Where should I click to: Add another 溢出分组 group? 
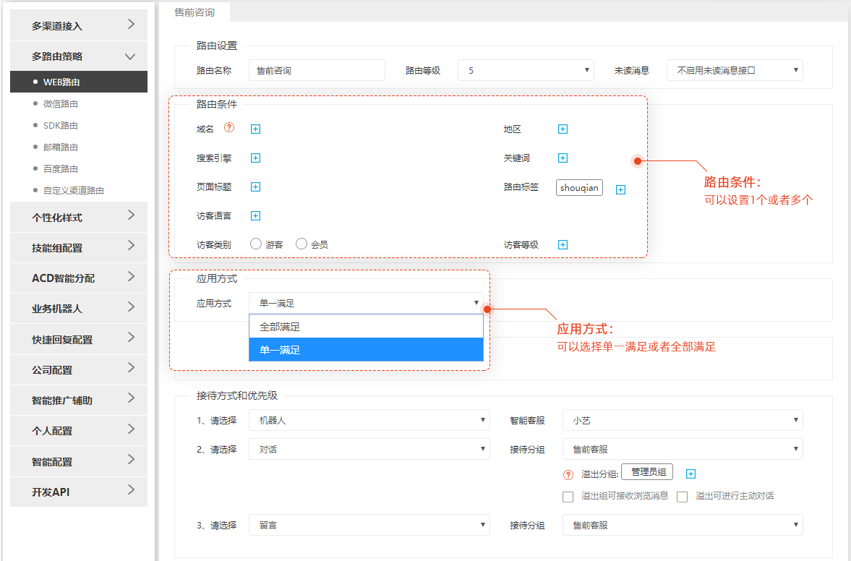click(x=691, y=474)
